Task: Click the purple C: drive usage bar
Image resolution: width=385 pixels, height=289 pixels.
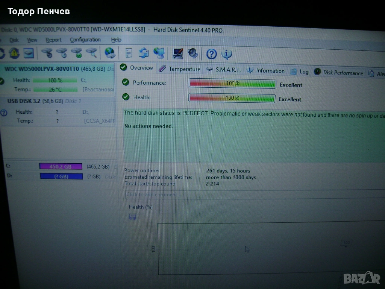Action: [x=61, y=167]
